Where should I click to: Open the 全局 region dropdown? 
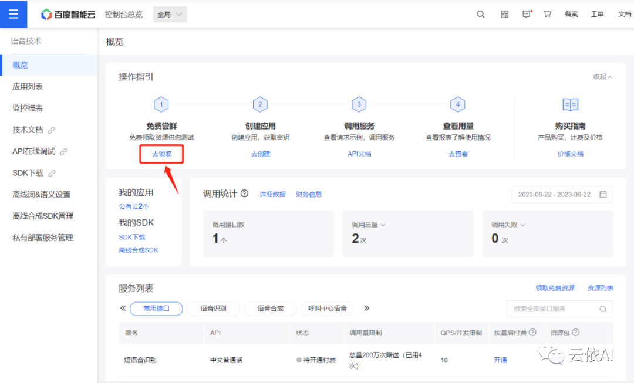170,15
